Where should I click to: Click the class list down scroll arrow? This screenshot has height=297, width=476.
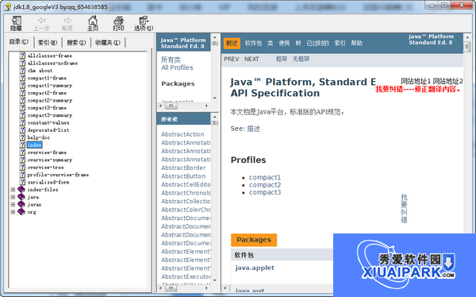[x=215, y=280]
